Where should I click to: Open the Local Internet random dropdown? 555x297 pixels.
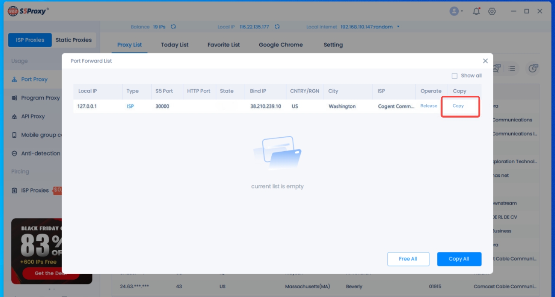pos(398,27)
